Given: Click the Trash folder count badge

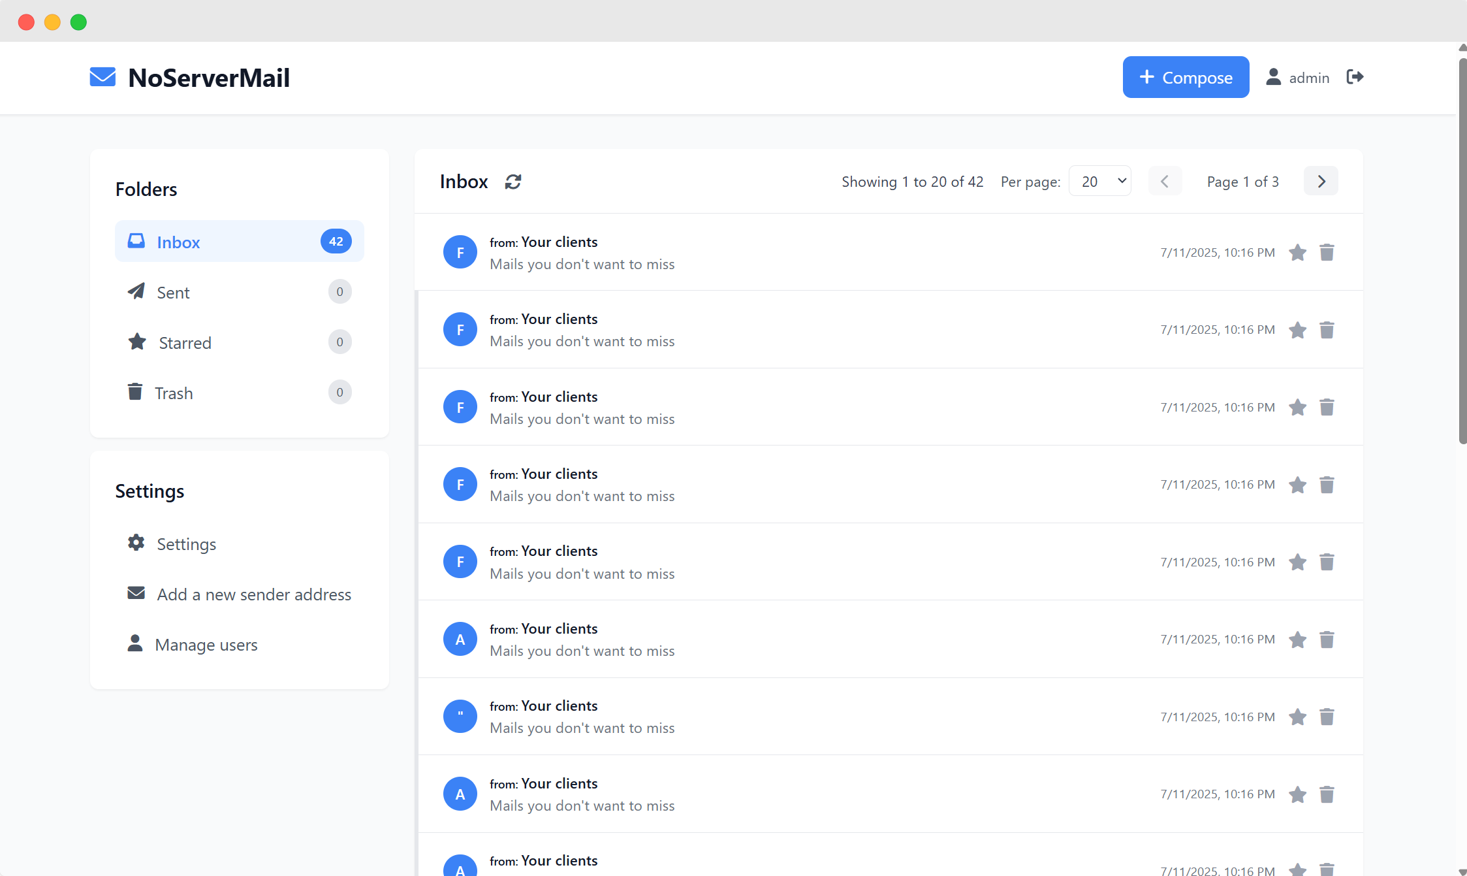Looking at the screenshot, I should coord(339,392).
